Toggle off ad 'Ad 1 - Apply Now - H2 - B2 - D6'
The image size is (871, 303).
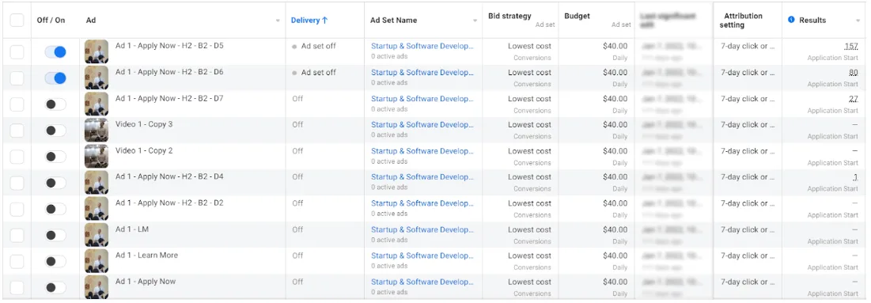coord(55,78)
